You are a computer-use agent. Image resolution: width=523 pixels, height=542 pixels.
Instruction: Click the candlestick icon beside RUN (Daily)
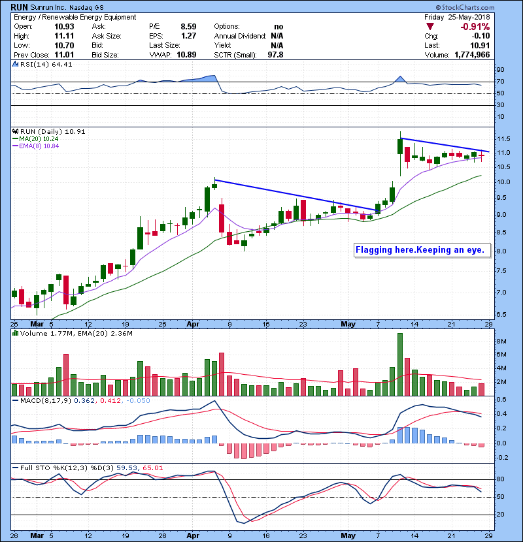click(15, 131)
